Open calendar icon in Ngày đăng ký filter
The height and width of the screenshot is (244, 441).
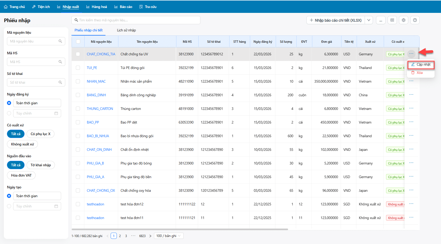coord(56,113)
